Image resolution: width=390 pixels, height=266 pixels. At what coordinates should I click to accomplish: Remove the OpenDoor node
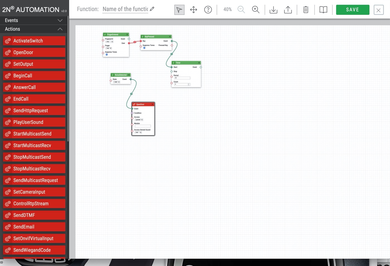(153, 104)
